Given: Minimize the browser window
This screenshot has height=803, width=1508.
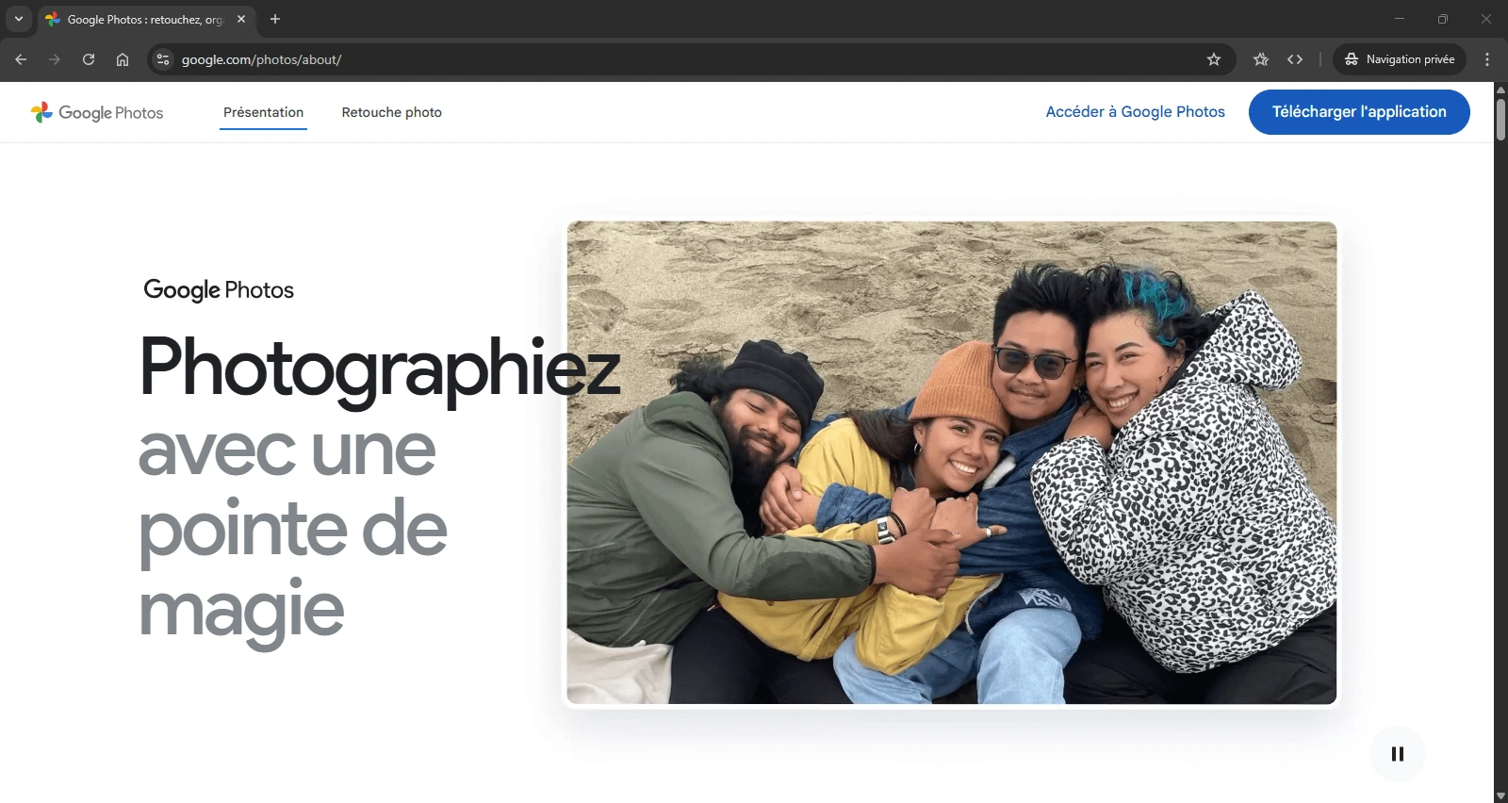Looking at the screenshot, I should (x=1400, y=19).
